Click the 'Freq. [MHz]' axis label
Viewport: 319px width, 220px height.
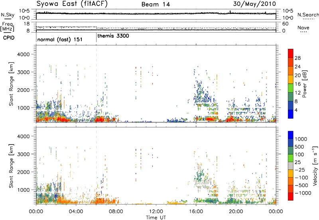(x=7, y=27)
